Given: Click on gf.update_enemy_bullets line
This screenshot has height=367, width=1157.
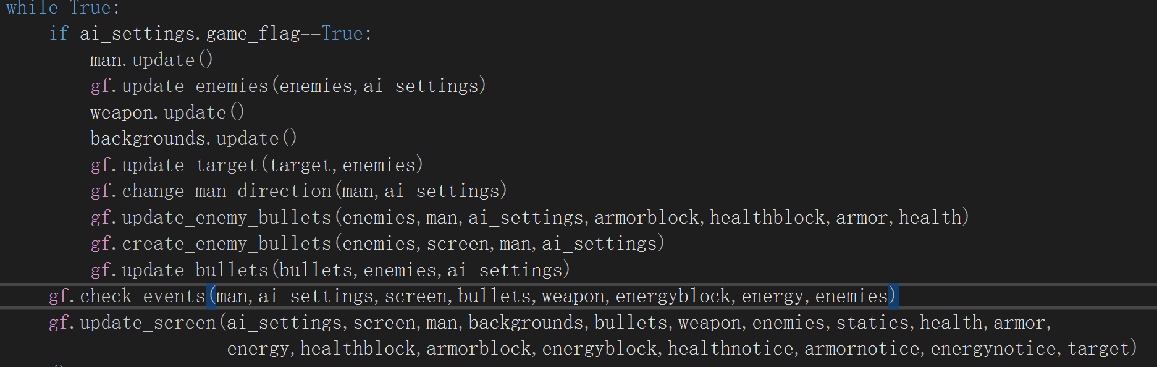Looking at the screenshot, I should 529,217.
